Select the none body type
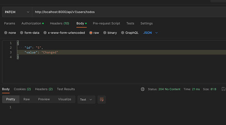 point(10,33)
